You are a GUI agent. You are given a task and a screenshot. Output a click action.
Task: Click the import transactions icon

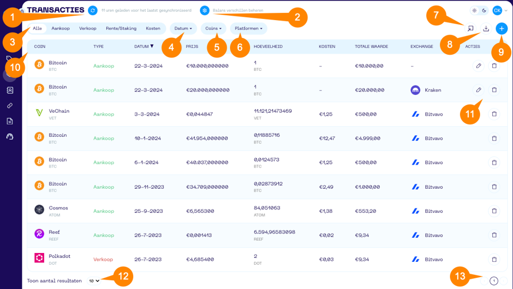(471, 28)
